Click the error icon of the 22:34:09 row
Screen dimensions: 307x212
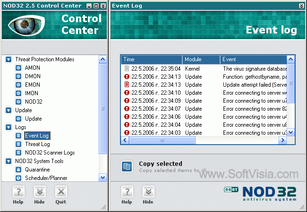(x=127, y=100)
